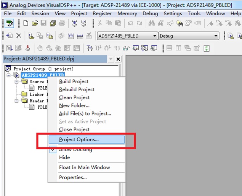This screenshot has height=196, width=242.
Task: Open the Memory menu
Action: (127, 14)
